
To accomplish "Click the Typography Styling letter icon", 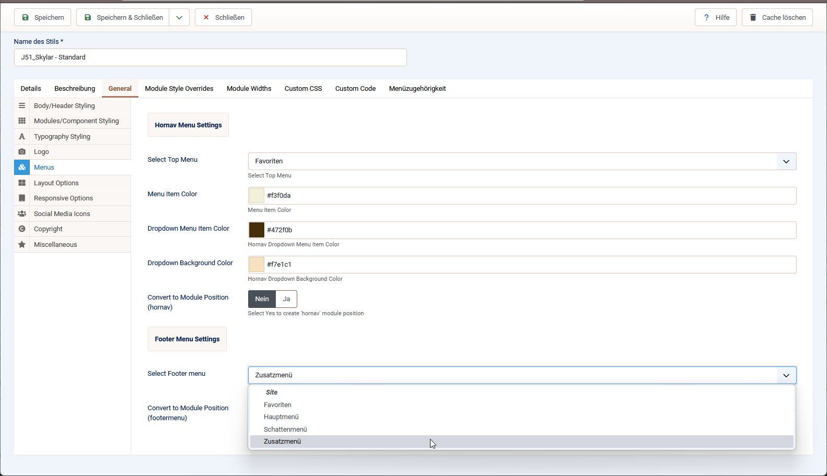I will [22, 137].
